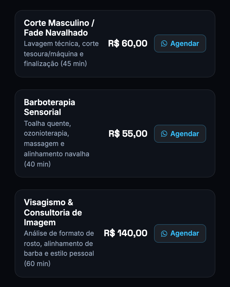230x287 pixels.
Task: Book Barboterapia Sensorial via Agendar button
Action: pyautogui.click(x=180, y=134)
